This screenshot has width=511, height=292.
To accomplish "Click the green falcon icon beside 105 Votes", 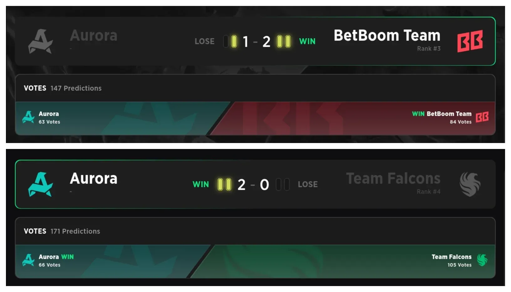I will (x=483, y=260).
